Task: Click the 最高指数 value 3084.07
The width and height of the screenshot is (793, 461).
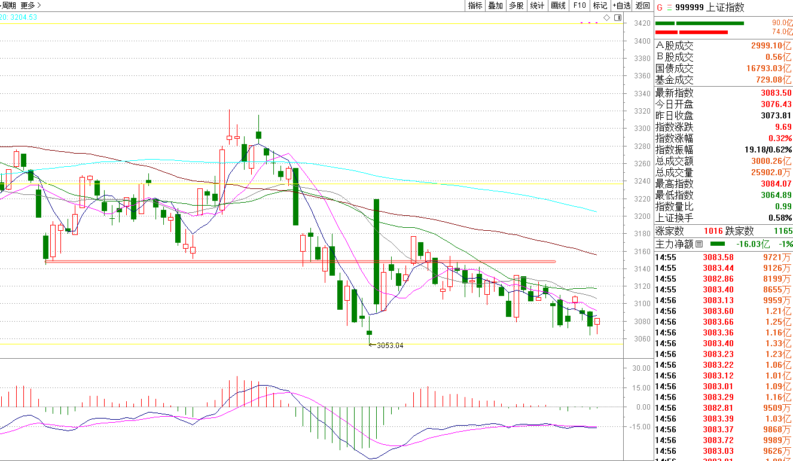Action: pyautogui.click(x=776, y=184)
